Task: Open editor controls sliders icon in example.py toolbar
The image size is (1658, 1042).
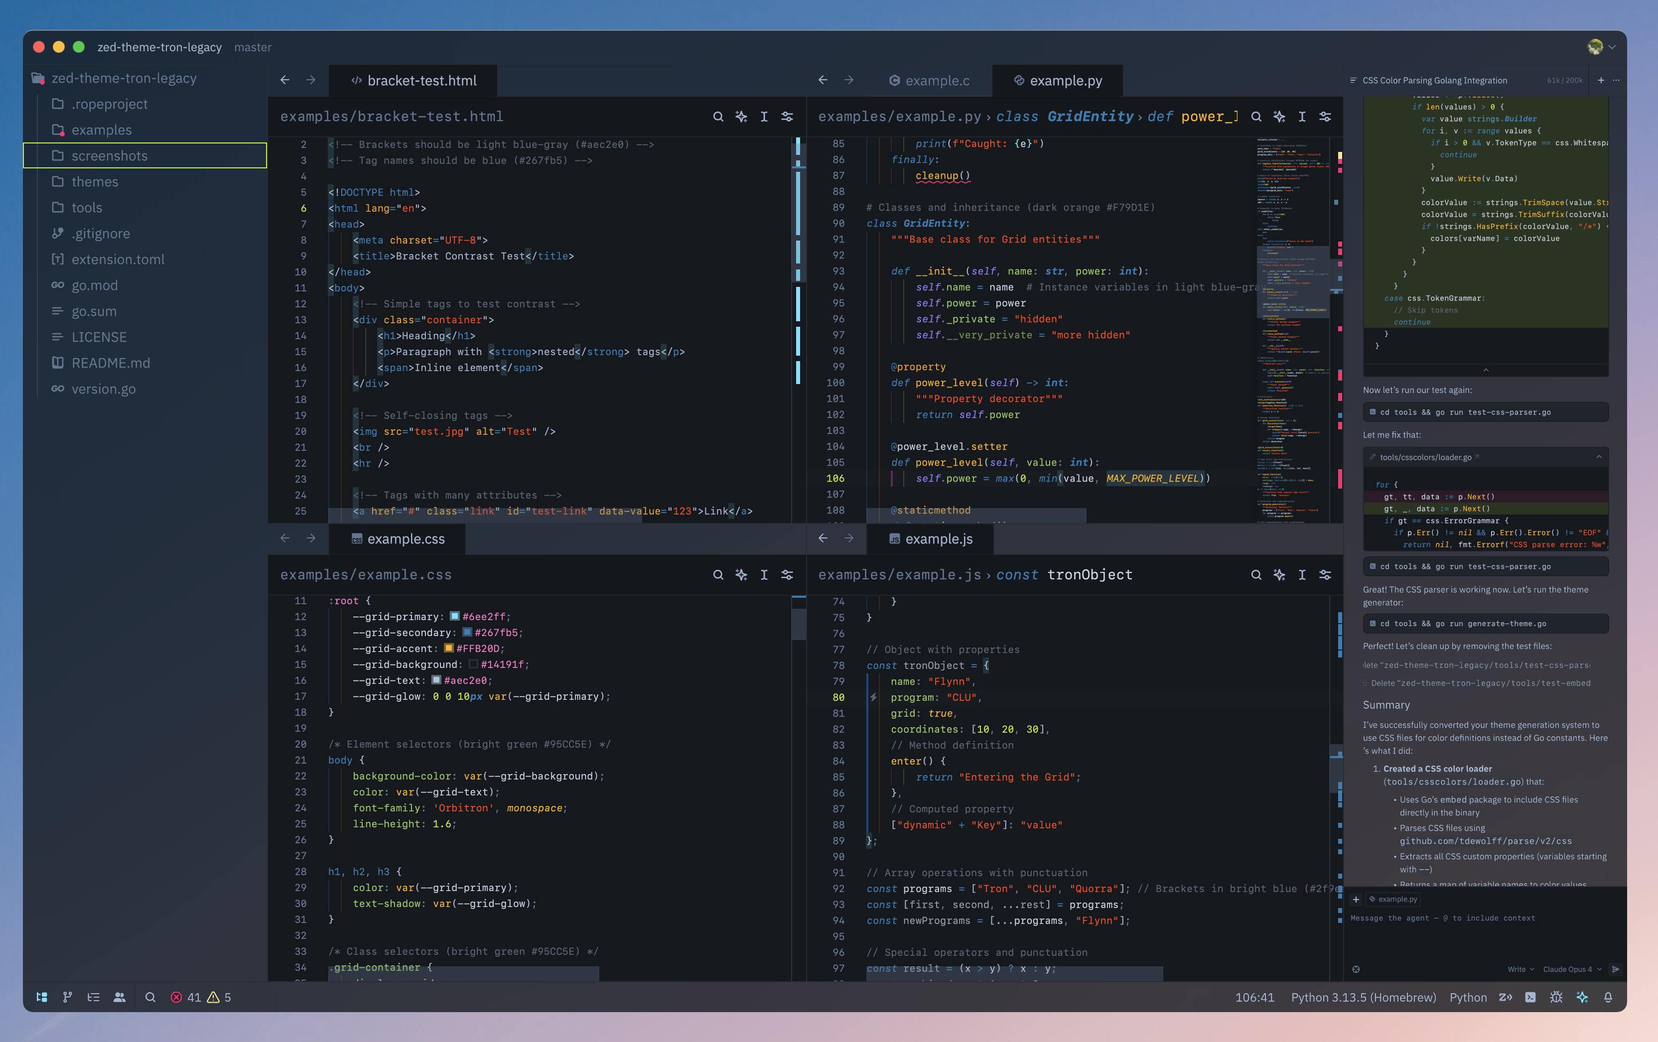Action: pos(1325,117)
